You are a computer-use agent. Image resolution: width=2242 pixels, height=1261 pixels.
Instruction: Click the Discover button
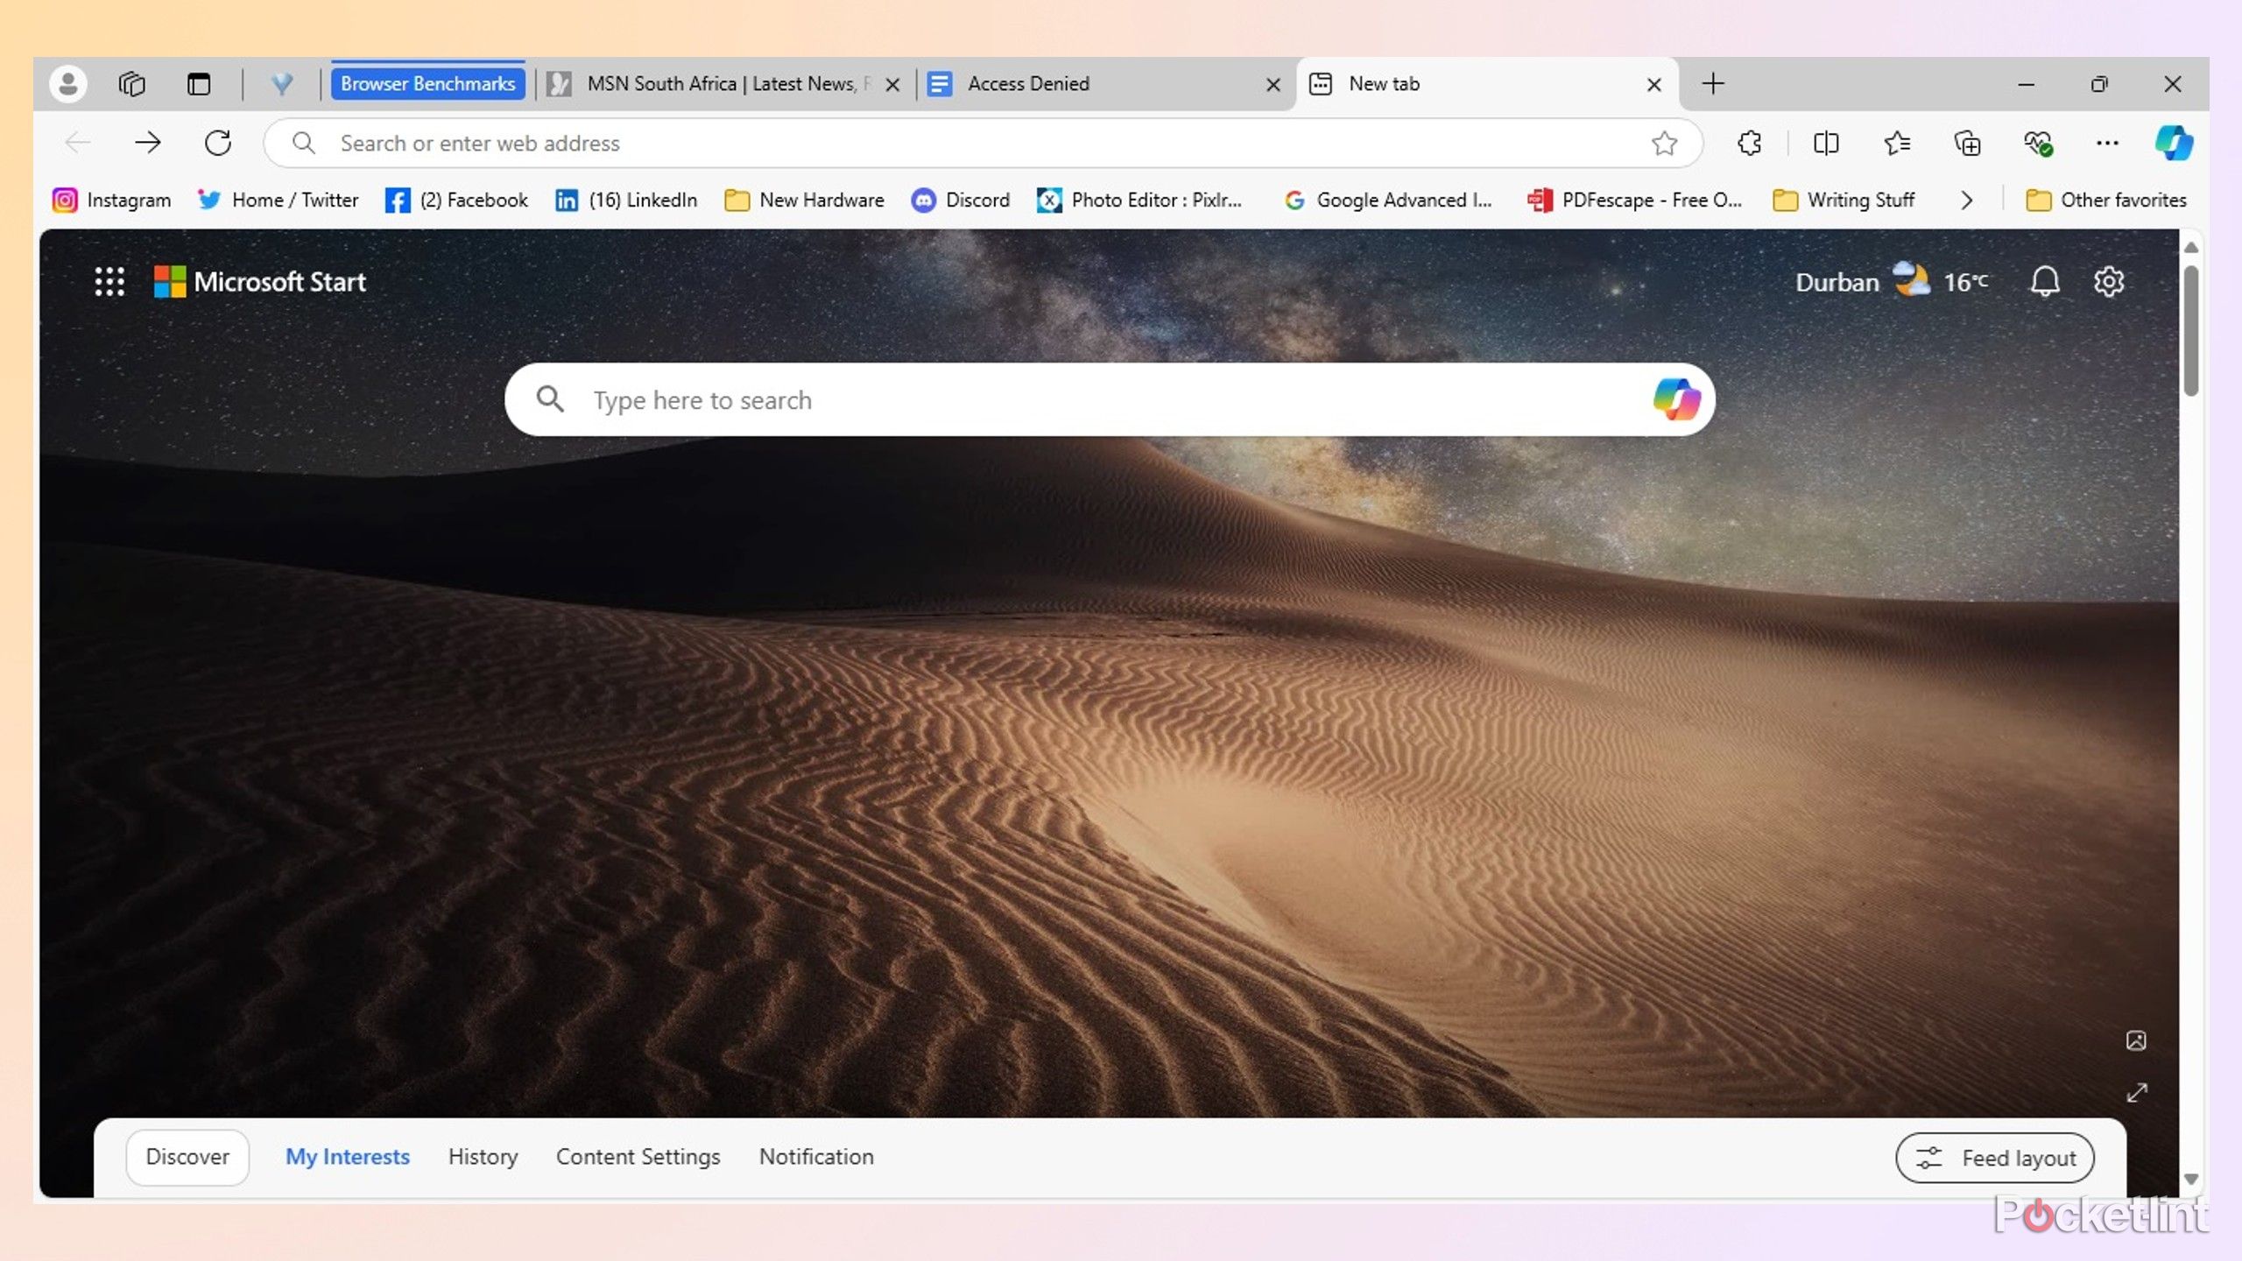coord(187,1157)
